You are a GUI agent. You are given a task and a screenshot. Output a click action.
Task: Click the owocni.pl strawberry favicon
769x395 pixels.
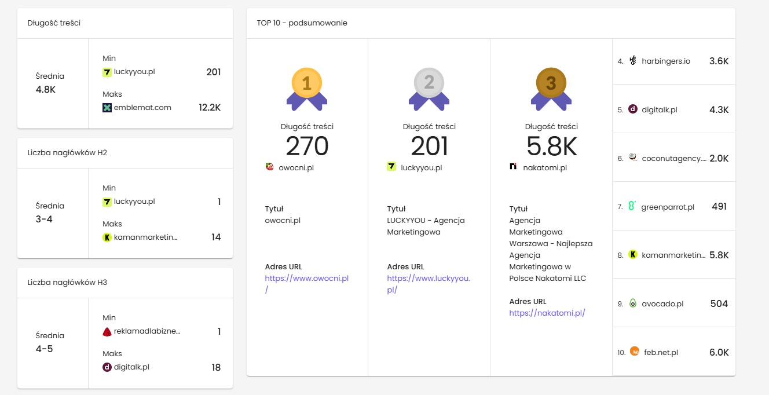coord(269,167)
